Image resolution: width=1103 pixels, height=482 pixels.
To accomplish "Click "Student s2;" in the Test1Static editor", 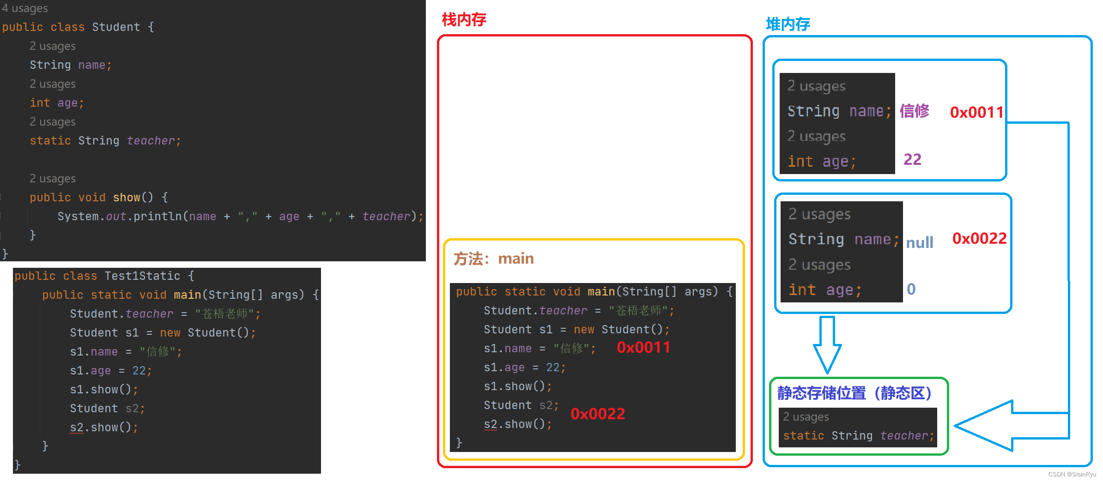I will coord(108,408).
